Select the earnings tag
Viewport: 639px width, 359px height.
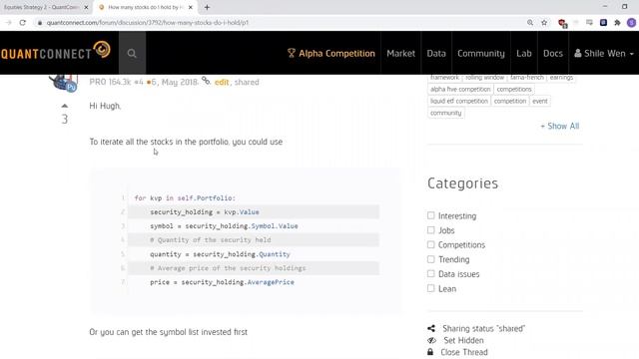(x=561, y=78)
